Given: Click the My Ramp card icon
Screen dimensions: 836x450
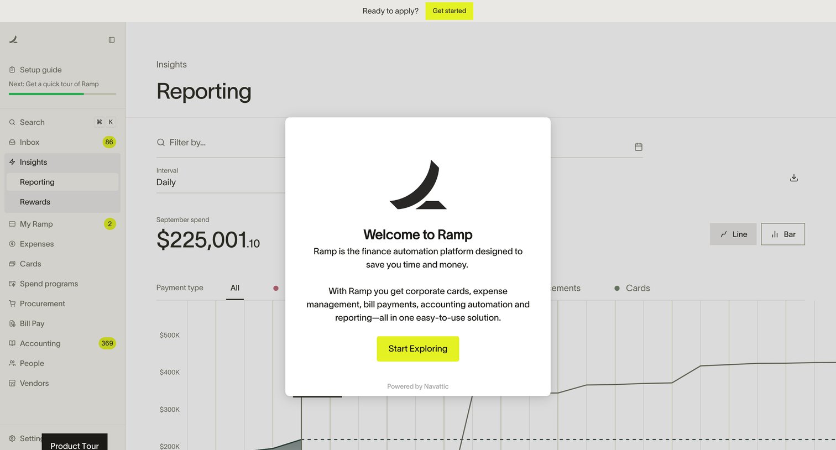Looking at the screenshot, I should click(12, 224).
